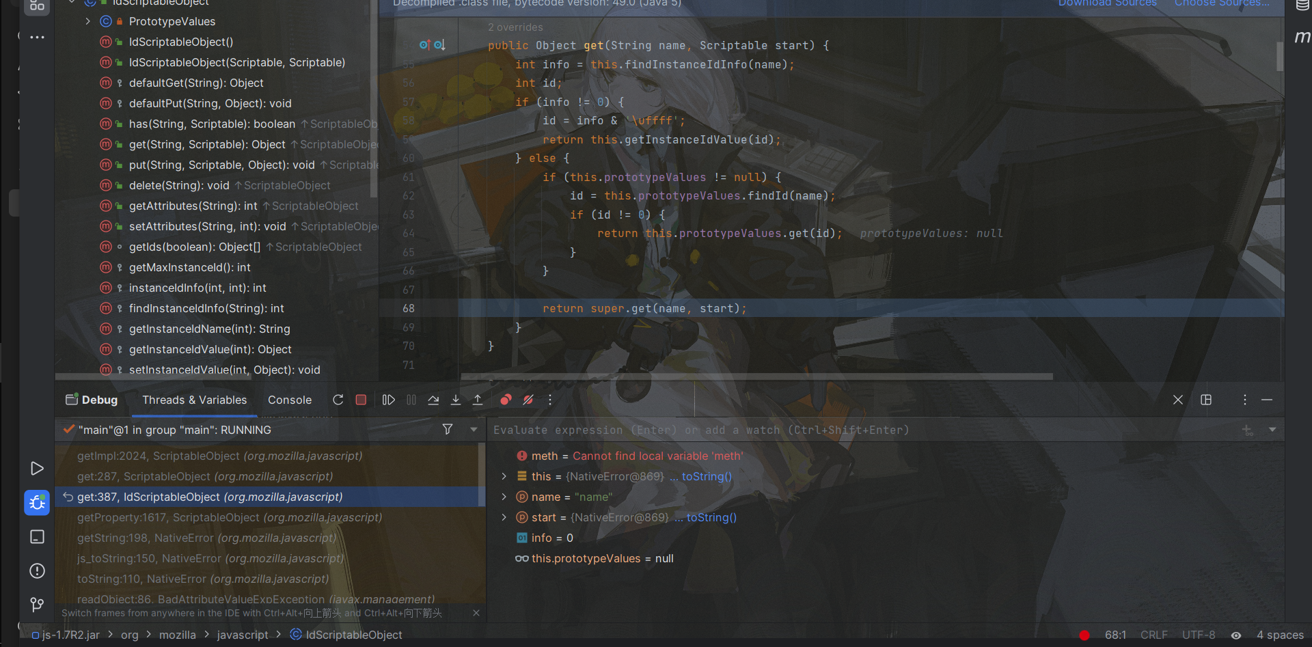Select the Debug tool window title

[x=92, y=400]
